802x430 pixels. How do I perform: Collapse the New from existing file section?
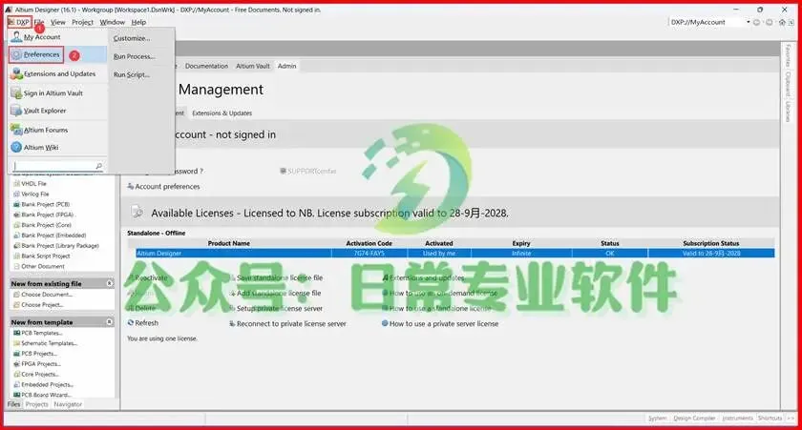coord(110,283)
